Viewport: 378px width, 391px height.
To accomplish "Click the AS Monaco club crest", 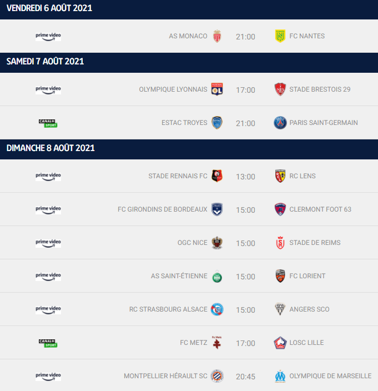I will 217,36.
